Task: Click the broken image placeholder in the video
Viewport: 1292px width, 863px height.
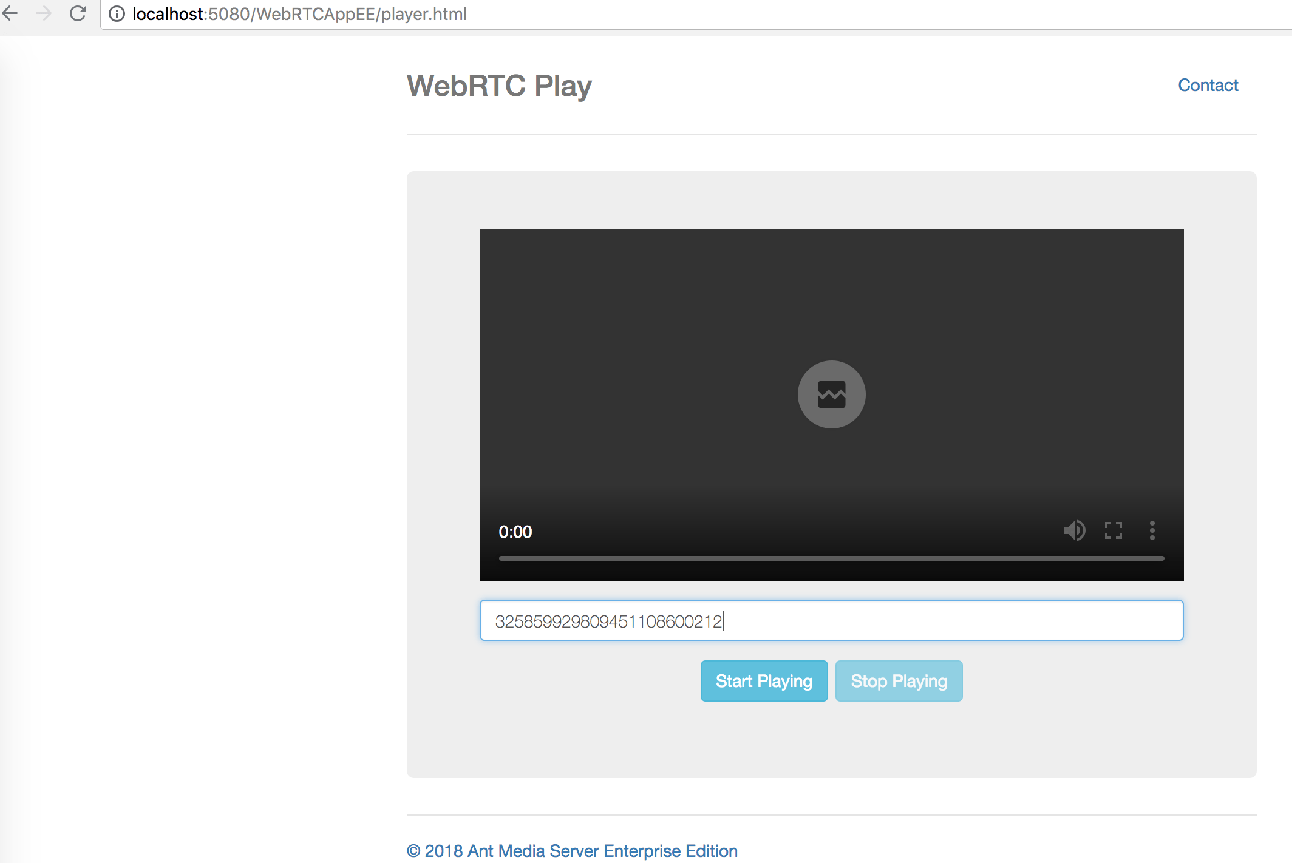Action: click(831, 394)
